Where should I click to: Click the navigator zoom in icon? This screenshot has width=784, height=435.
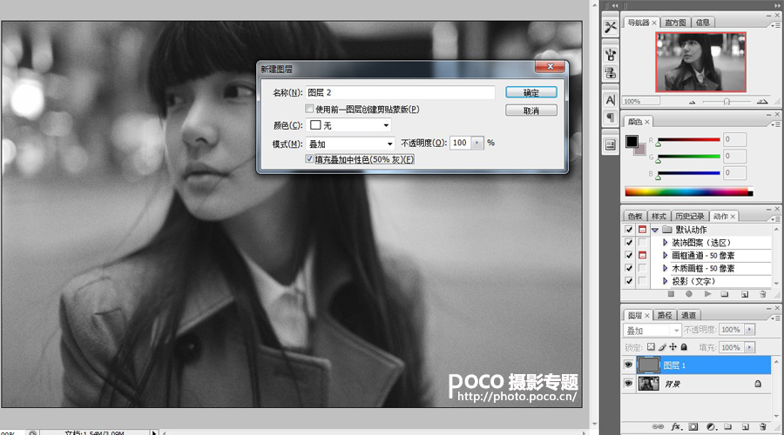[762, 102]
